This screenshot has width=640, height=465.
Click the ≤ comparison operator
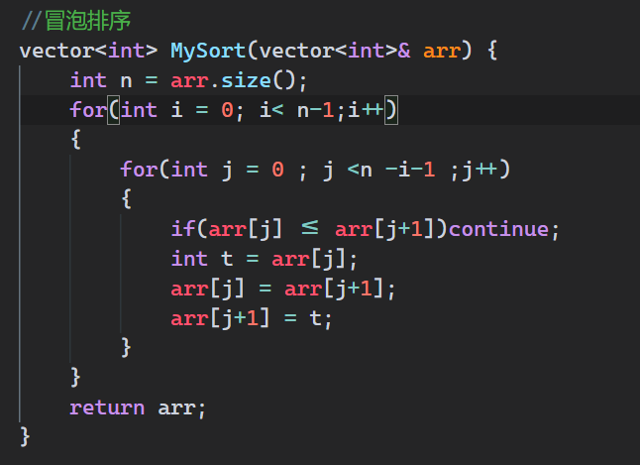309,229
